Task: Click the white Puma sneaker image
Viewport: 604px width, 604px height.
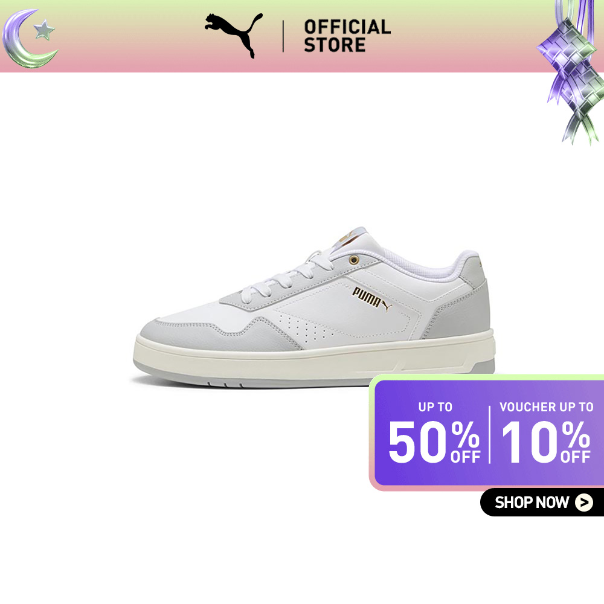Action: (314, 307)
